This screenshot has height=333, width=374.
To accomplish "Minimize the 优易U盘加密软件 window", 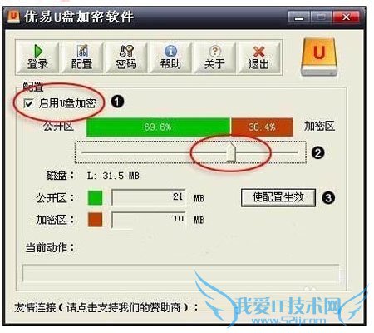I will click(x=298, y=17).
